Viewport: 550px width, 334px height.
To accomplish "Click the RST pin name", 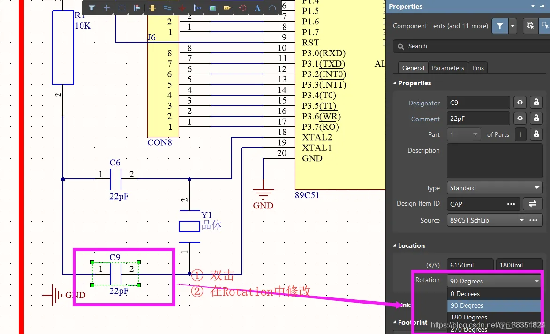I will click(310, 43).
